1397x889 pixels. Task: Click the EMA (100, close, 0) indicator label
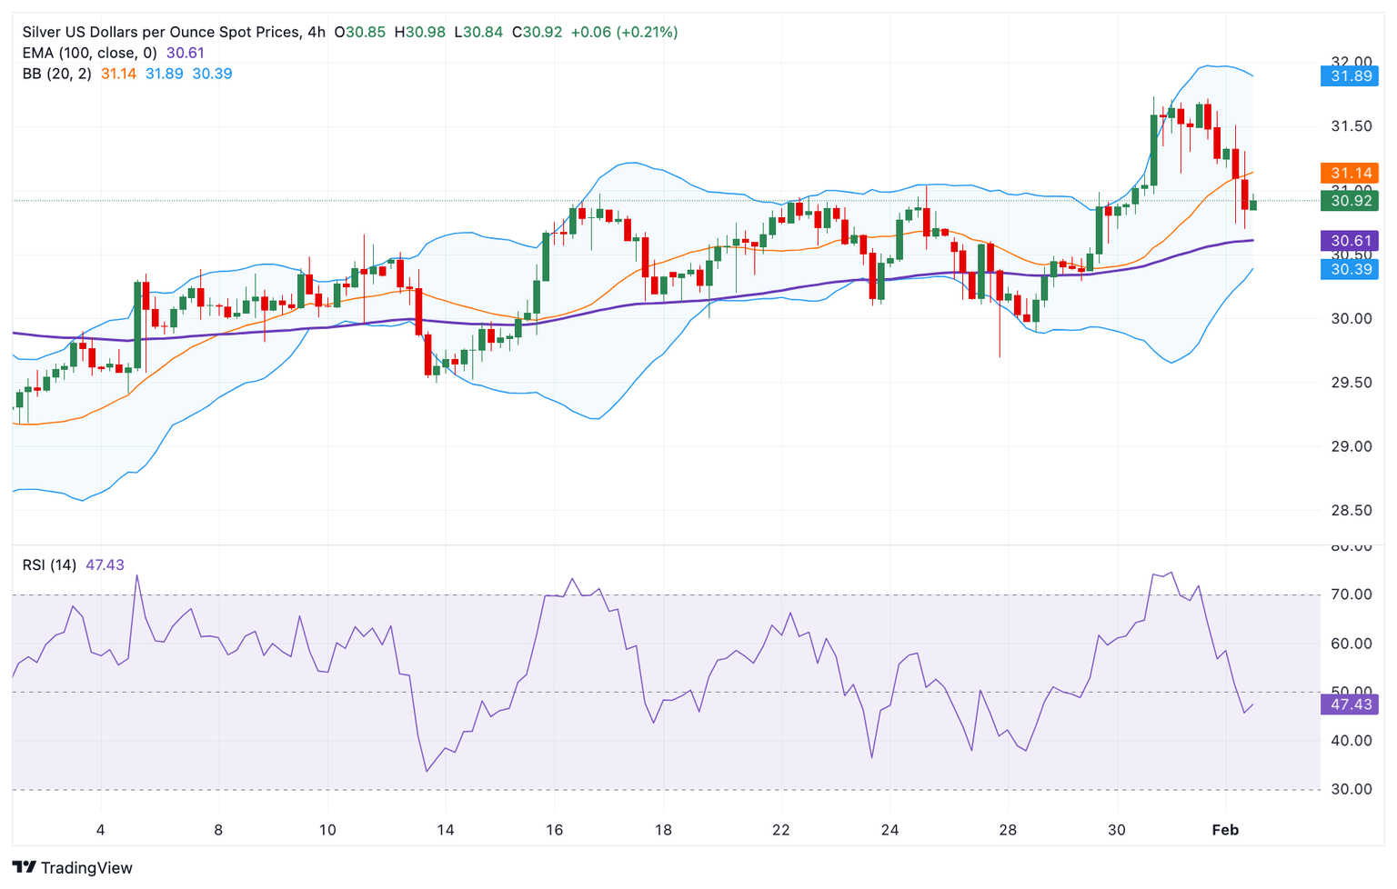click(x=89, y=54)
